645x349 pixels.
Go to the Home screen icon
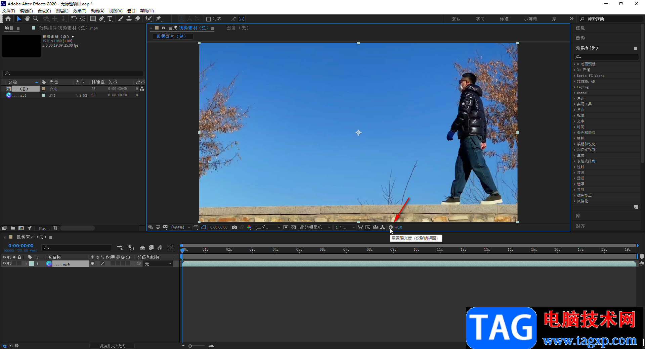pos(8,19)
